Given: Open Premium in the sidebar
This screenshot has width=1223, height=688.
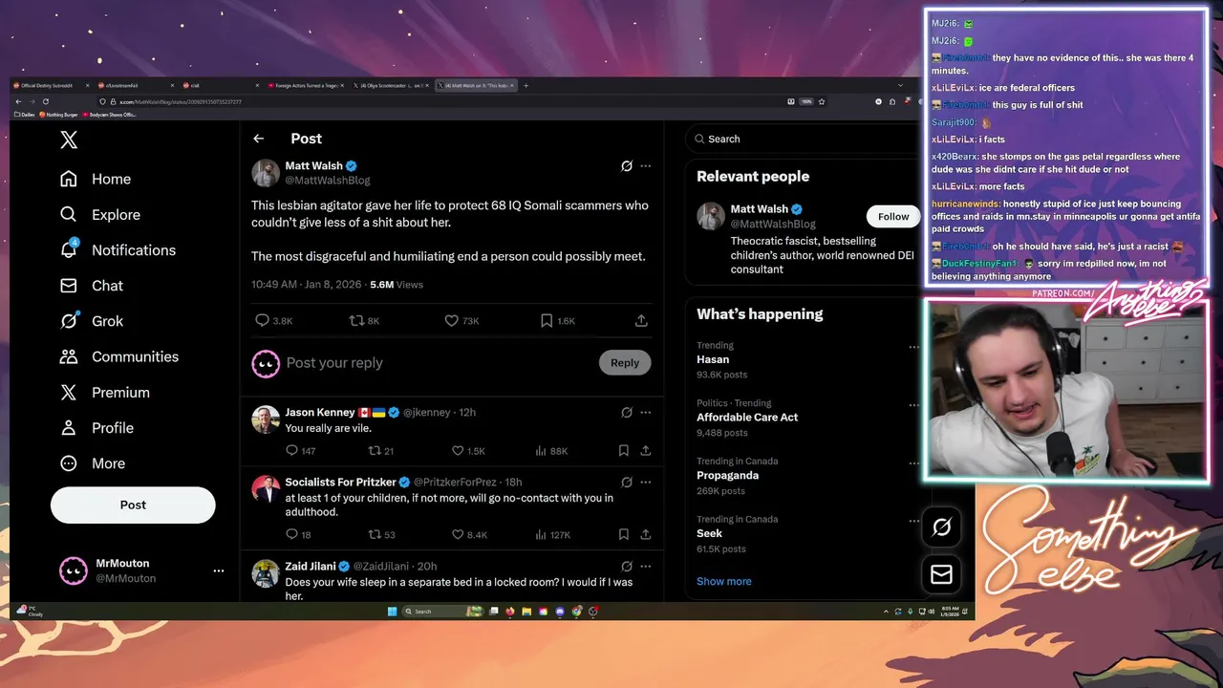Looking at the screenshot, I should pos(105,393).
